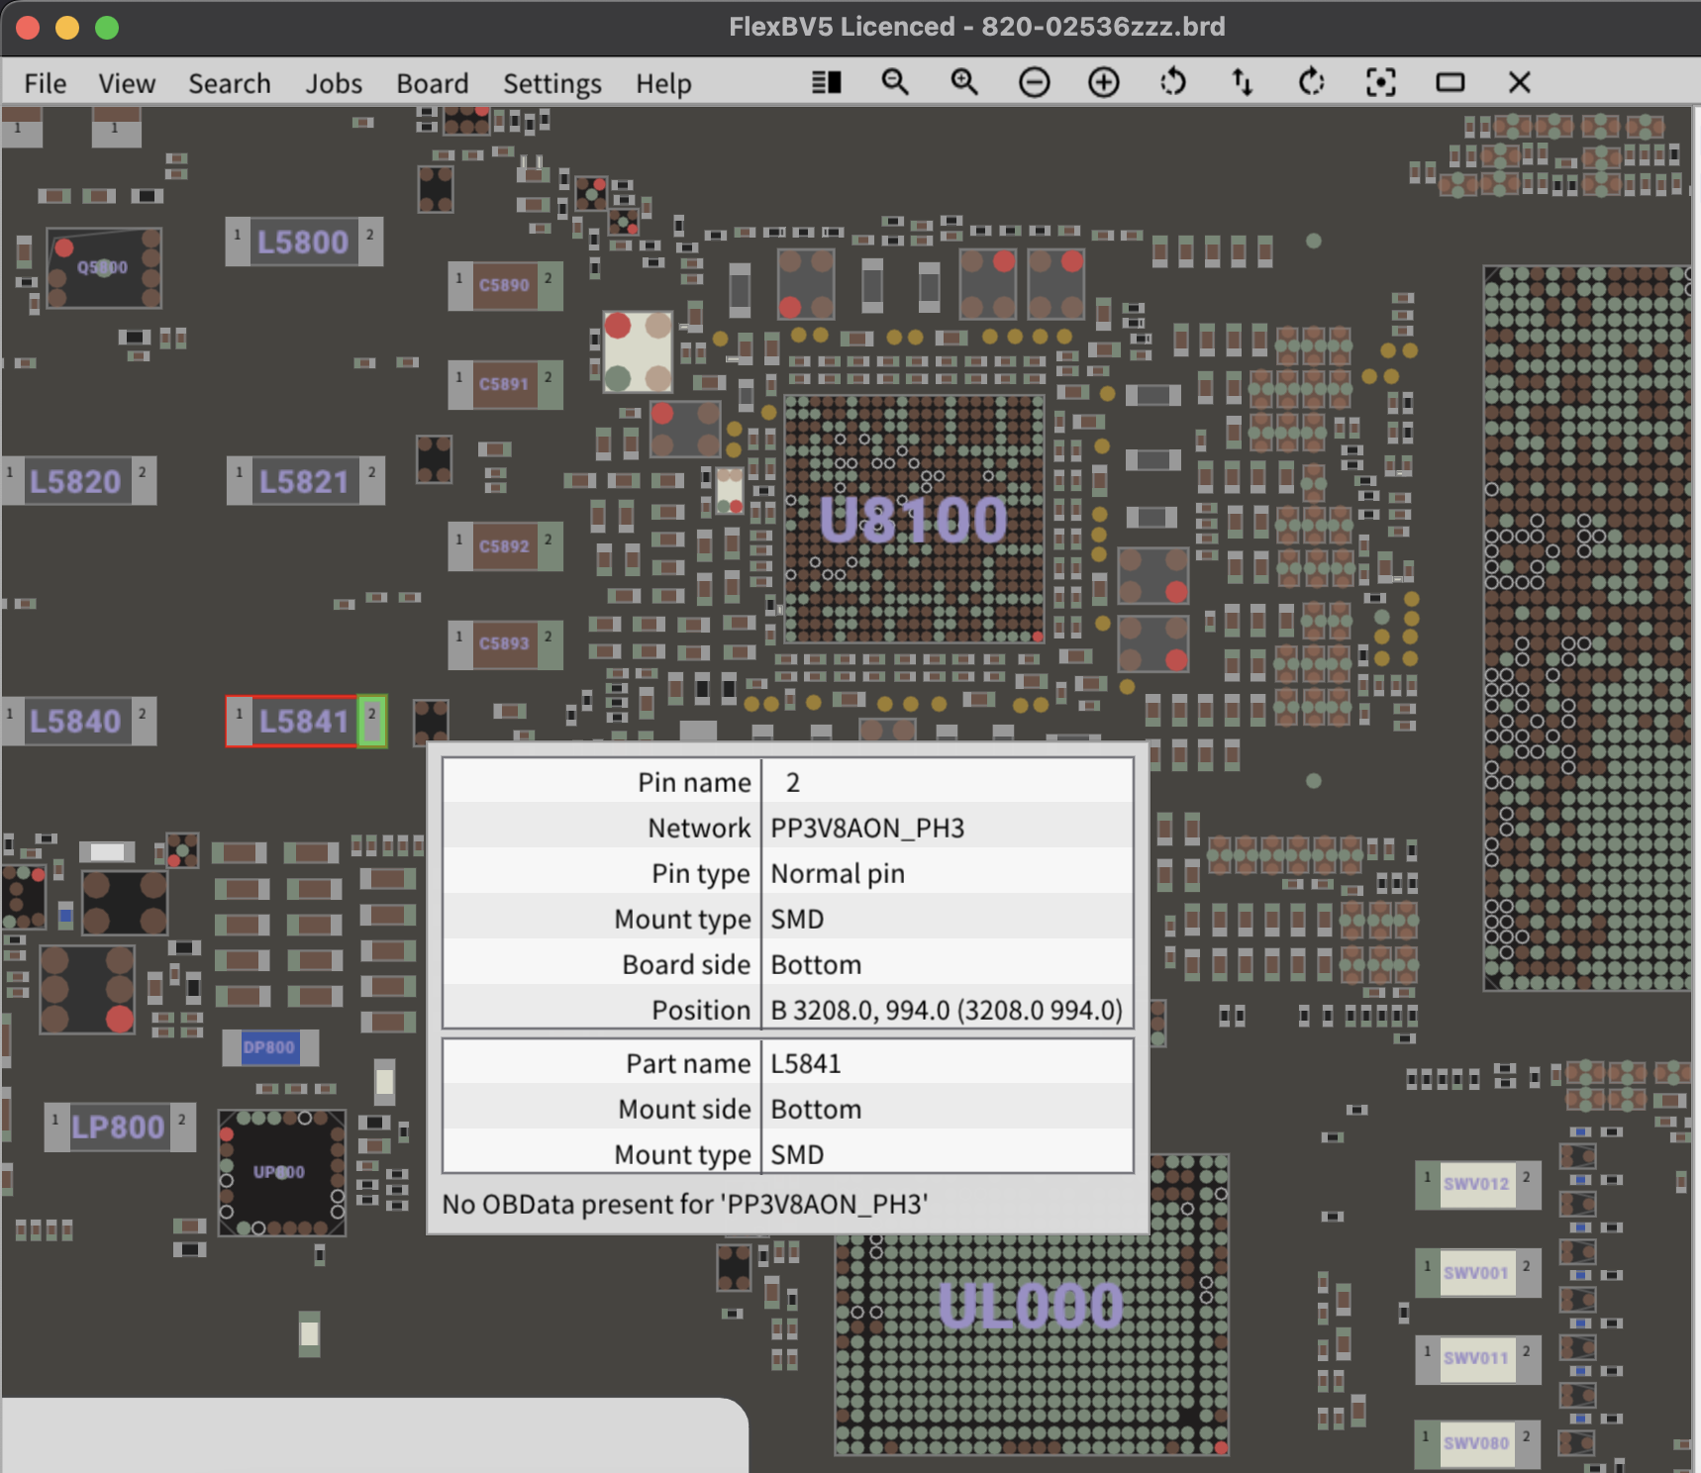Open the Settings menu
1701x1473 pixels.
551,84
